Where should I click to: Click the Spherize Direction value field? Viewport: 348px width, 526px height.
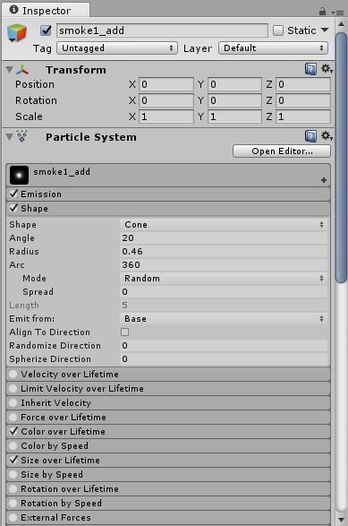pos(224,358)
